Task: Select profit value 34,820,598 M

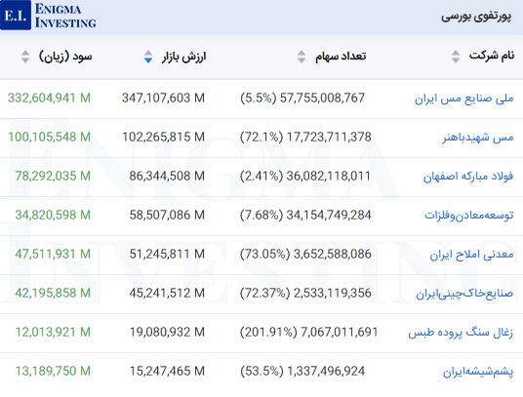Action: click(x=53, y=215)
